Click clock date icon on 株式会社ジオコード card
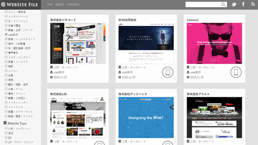 pyautogui.click(x=52, y=77)
